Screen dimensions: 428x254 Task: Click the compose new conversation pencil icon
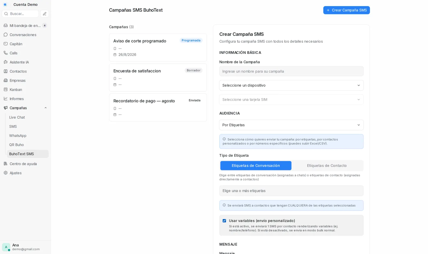[44, 14]
